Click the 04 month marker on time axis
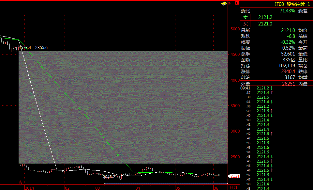313x190 pixels. [137, 188]
